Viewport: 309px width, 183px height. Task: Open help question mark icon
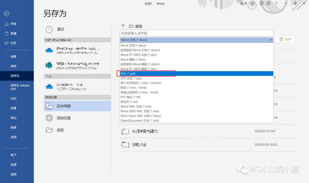point(276,3)
